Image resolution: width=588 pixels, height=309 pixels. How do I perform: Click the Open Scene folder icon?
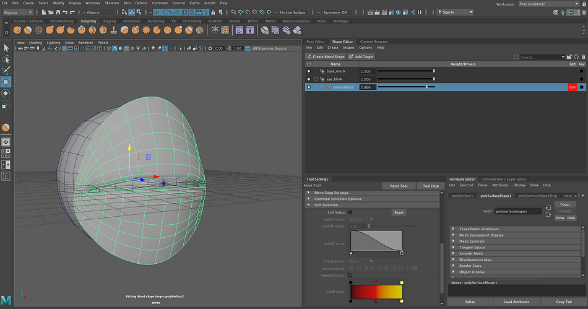[x=51, y=12]
